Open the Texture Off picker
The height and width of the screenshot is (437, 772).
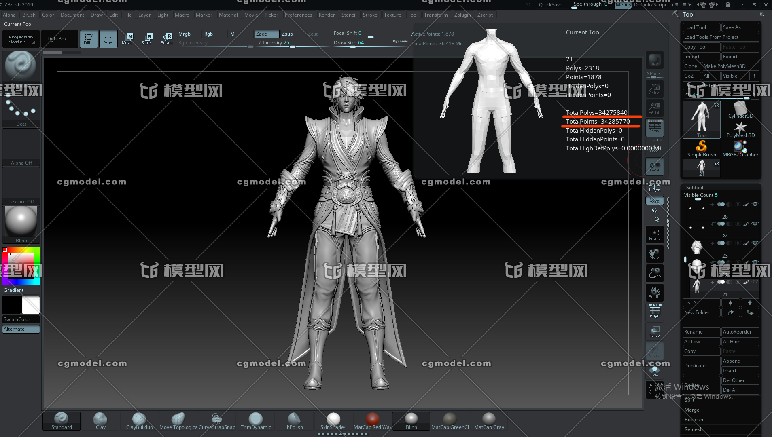pyautogui.click(x=21, y=186)
